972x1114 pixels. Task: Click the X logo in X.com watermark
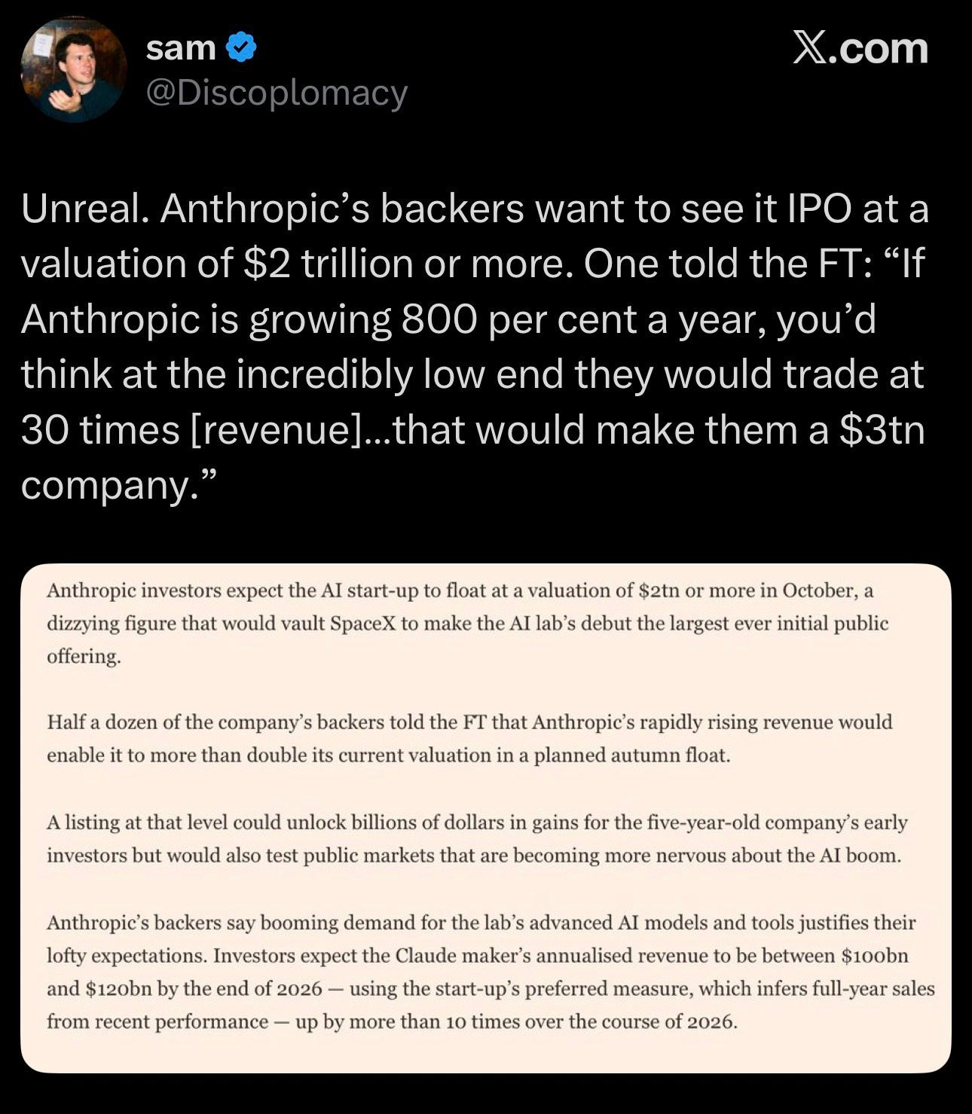click(x=809, y=48)
